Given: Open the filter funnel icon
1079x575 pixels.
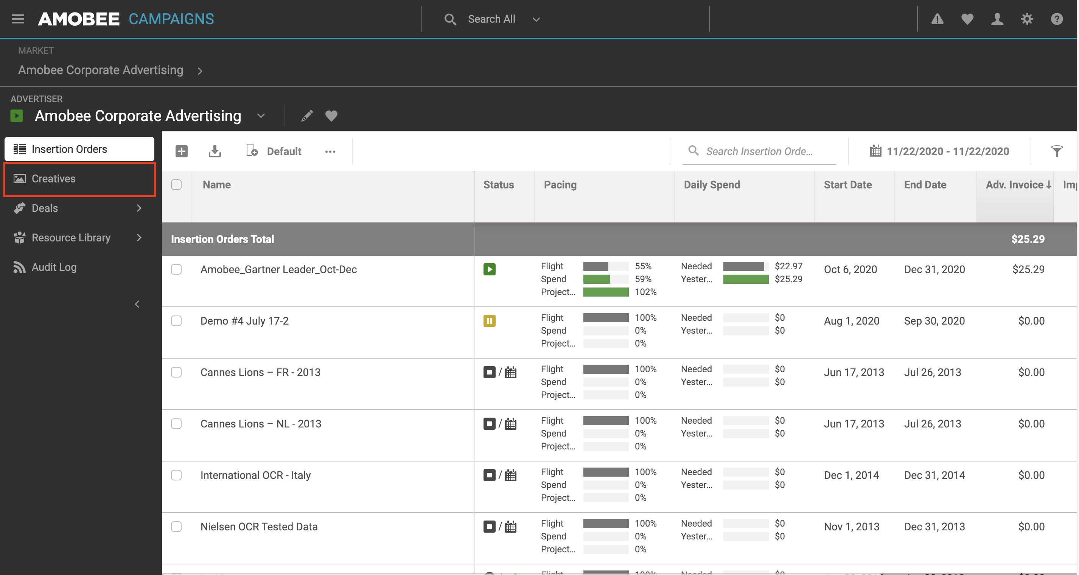Looking at the screenshot, I should click(1057, 151).
